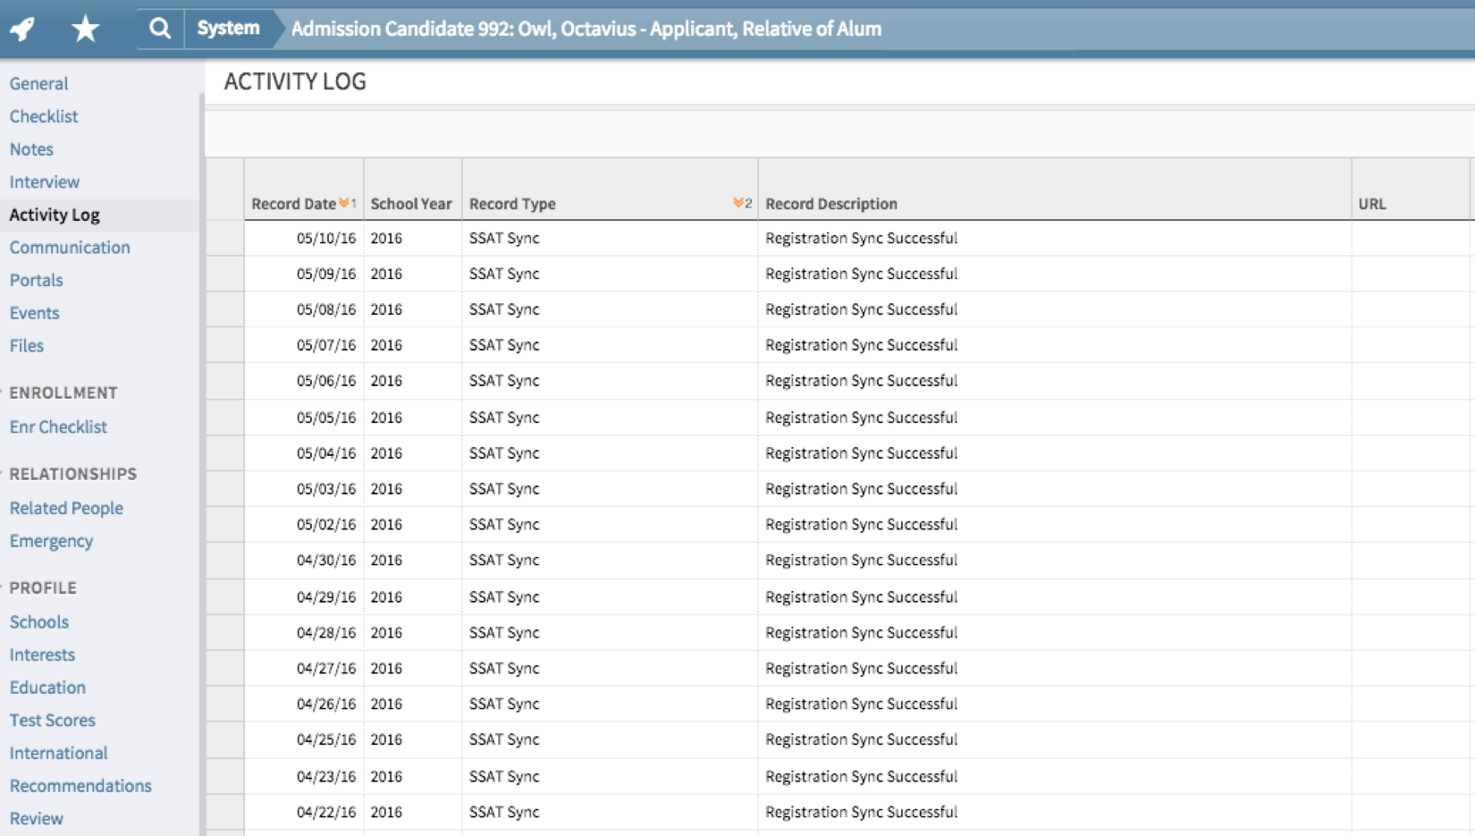The height and width of the screenshot is (836, 1475).
Task: Select row selector for 04/25/16 entry
Action: pyautogui.click(x=225, y=740)
